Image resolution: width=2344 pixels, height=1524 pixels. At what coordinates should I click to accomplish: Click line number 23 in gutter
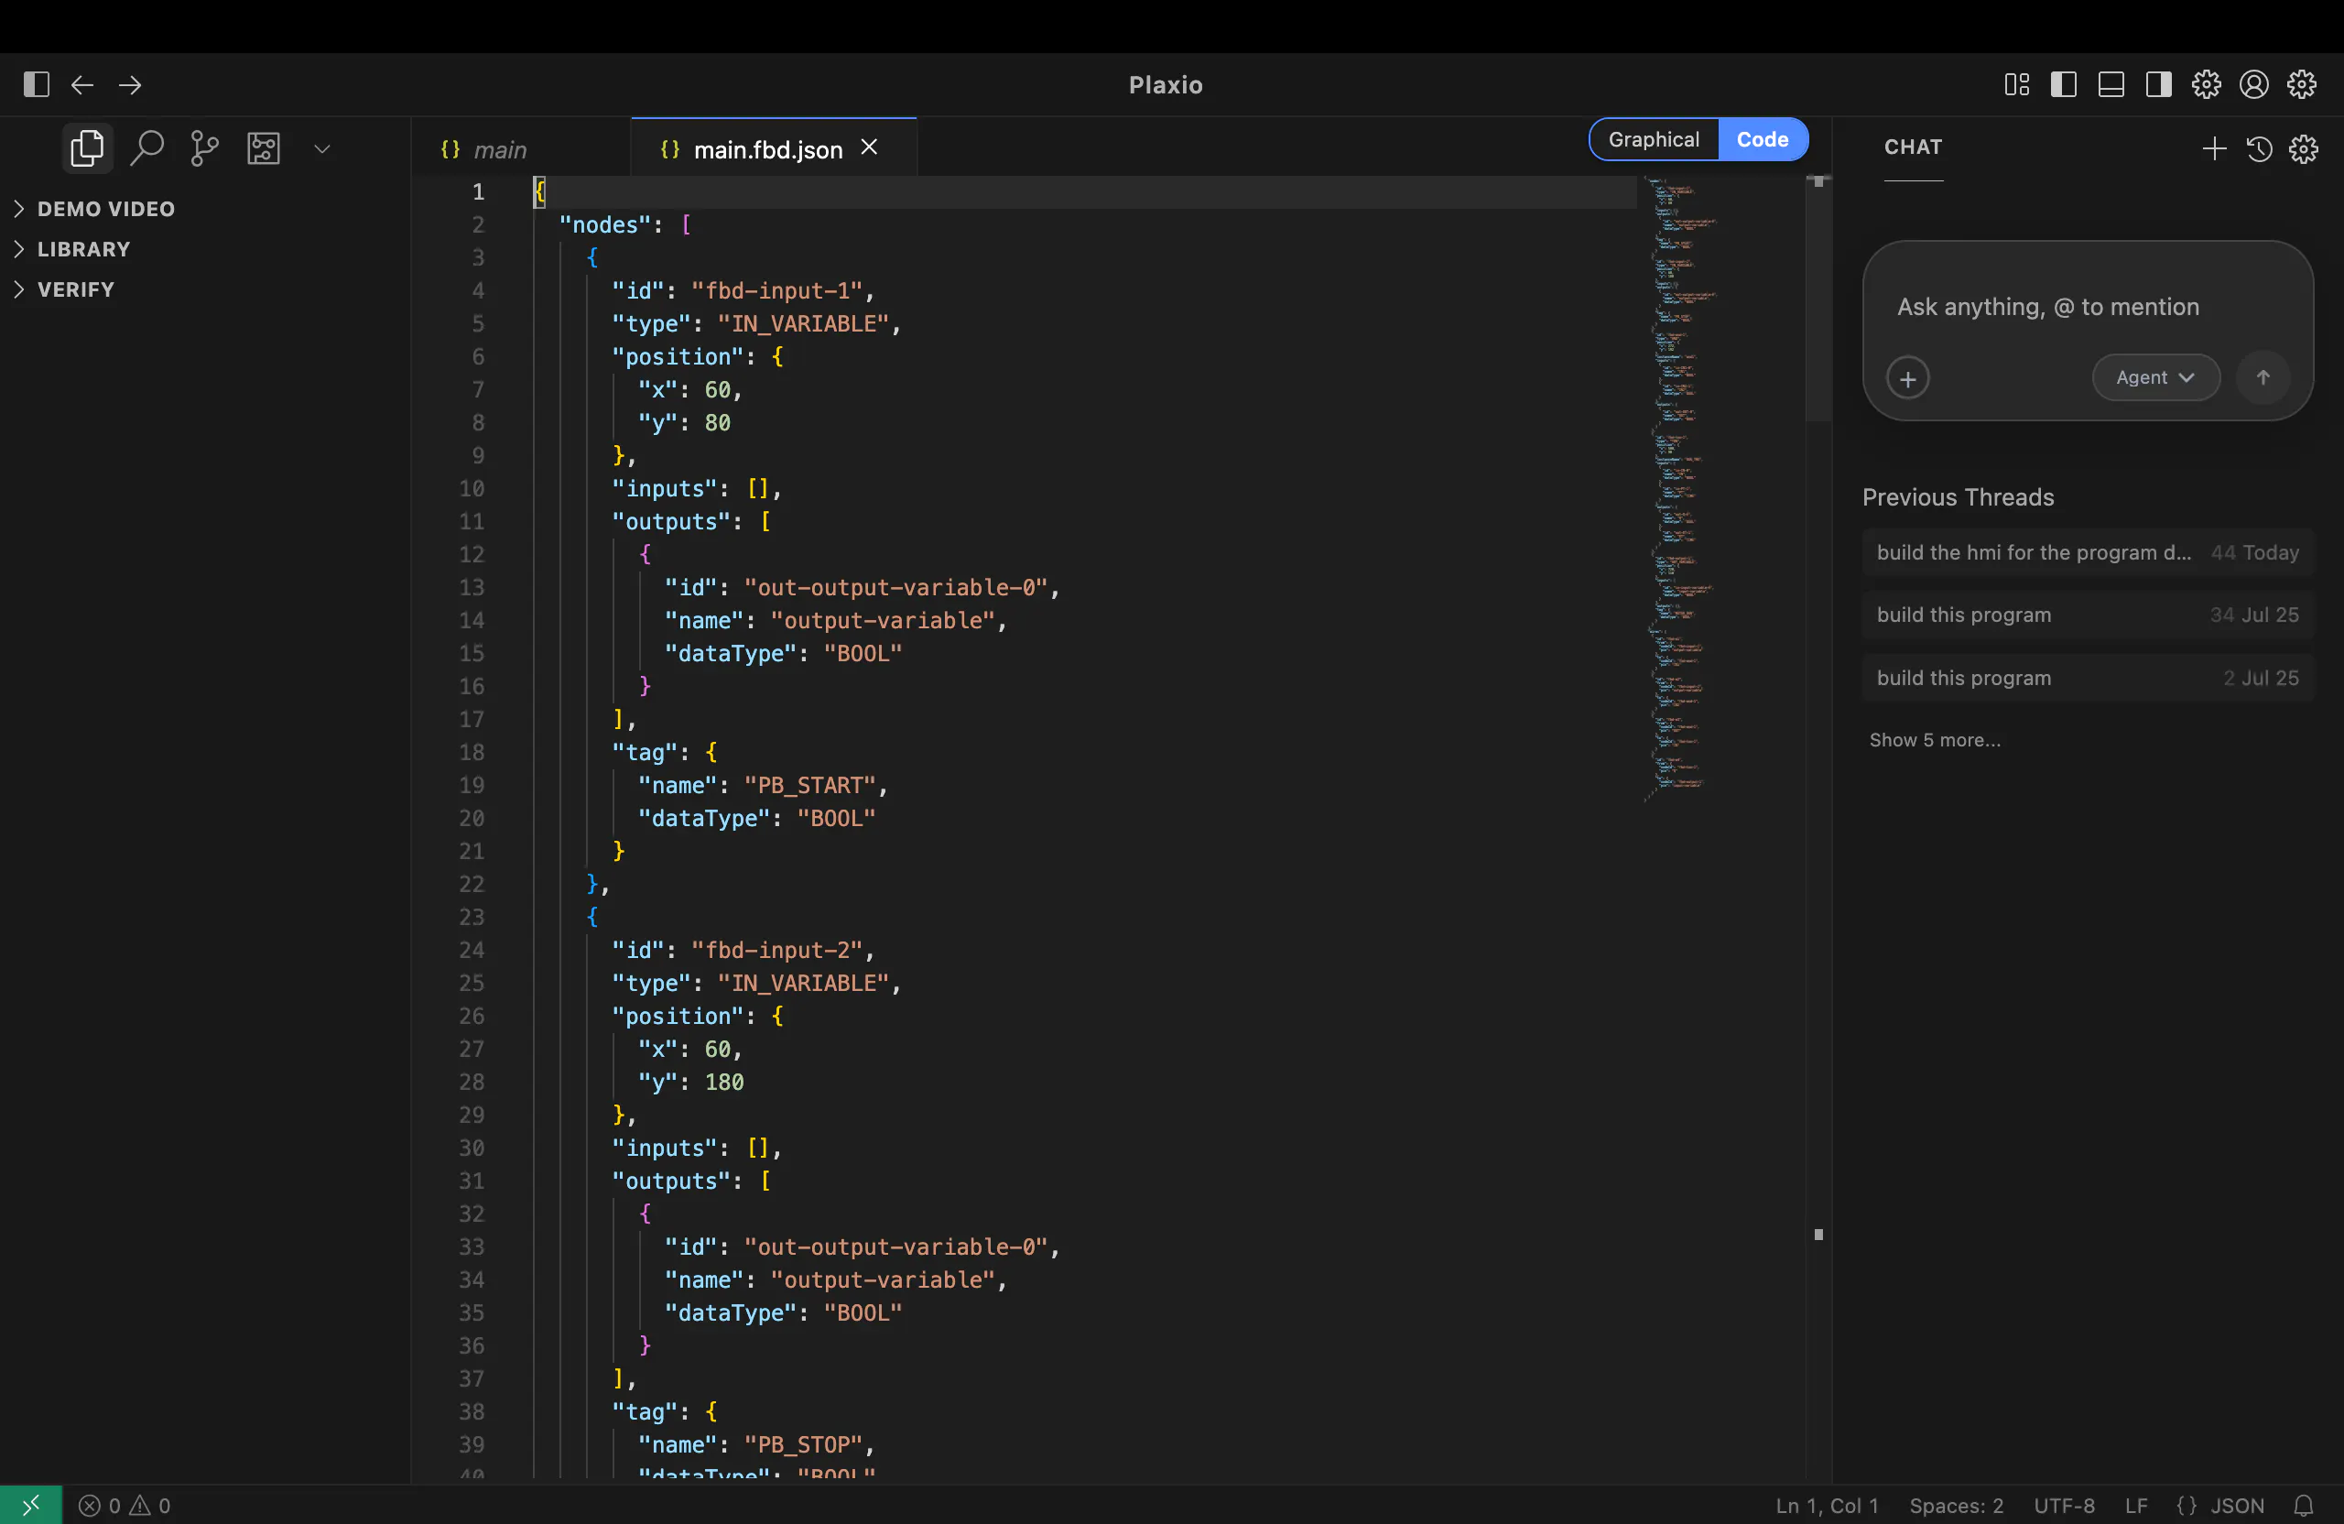(x=472, y=917)
